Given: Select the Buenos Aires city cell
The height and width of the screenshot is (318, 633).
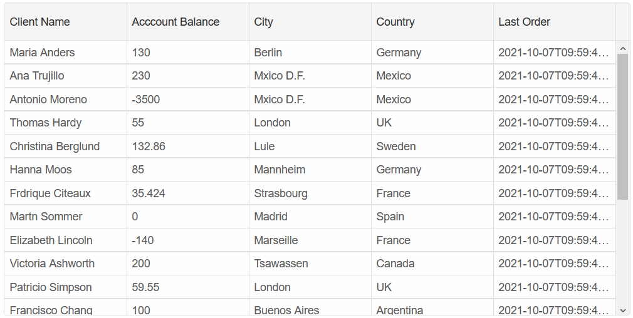Looking at the screenshot, I should pyautogui.click(x=310, y=307).
